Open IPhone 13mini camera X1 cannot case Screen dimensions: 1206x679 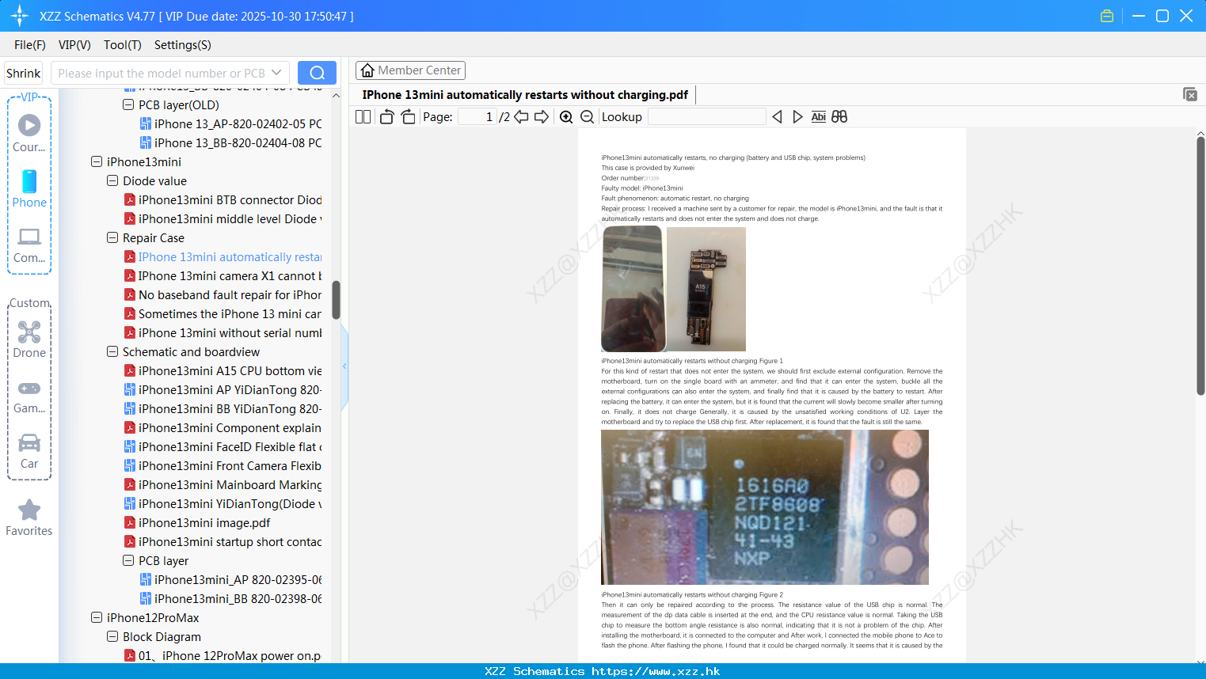(223, 275)
